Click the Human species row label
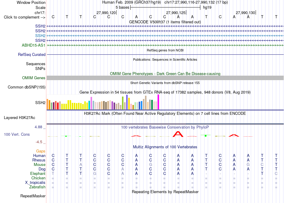284x203 pixels. click(x=39, y=155)
